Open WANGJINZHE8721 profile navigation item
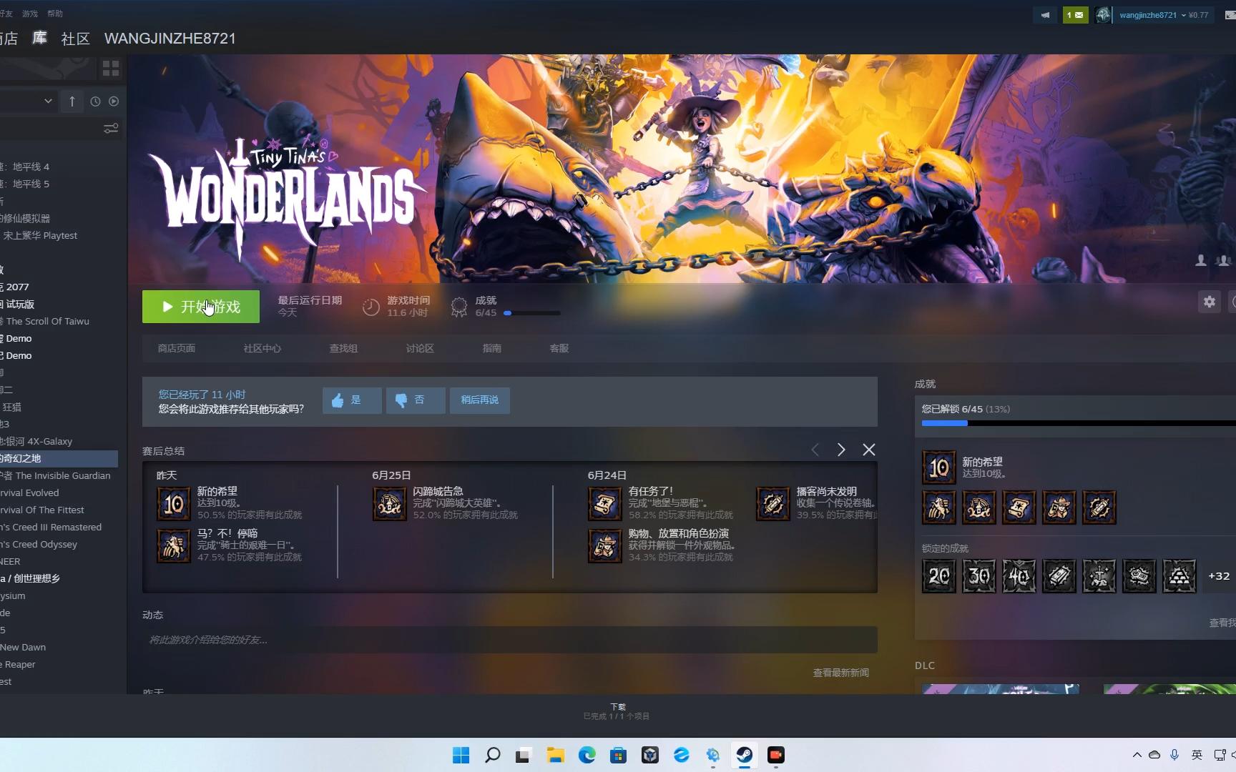Screen dimensions: 1236x772 (170, 39)
